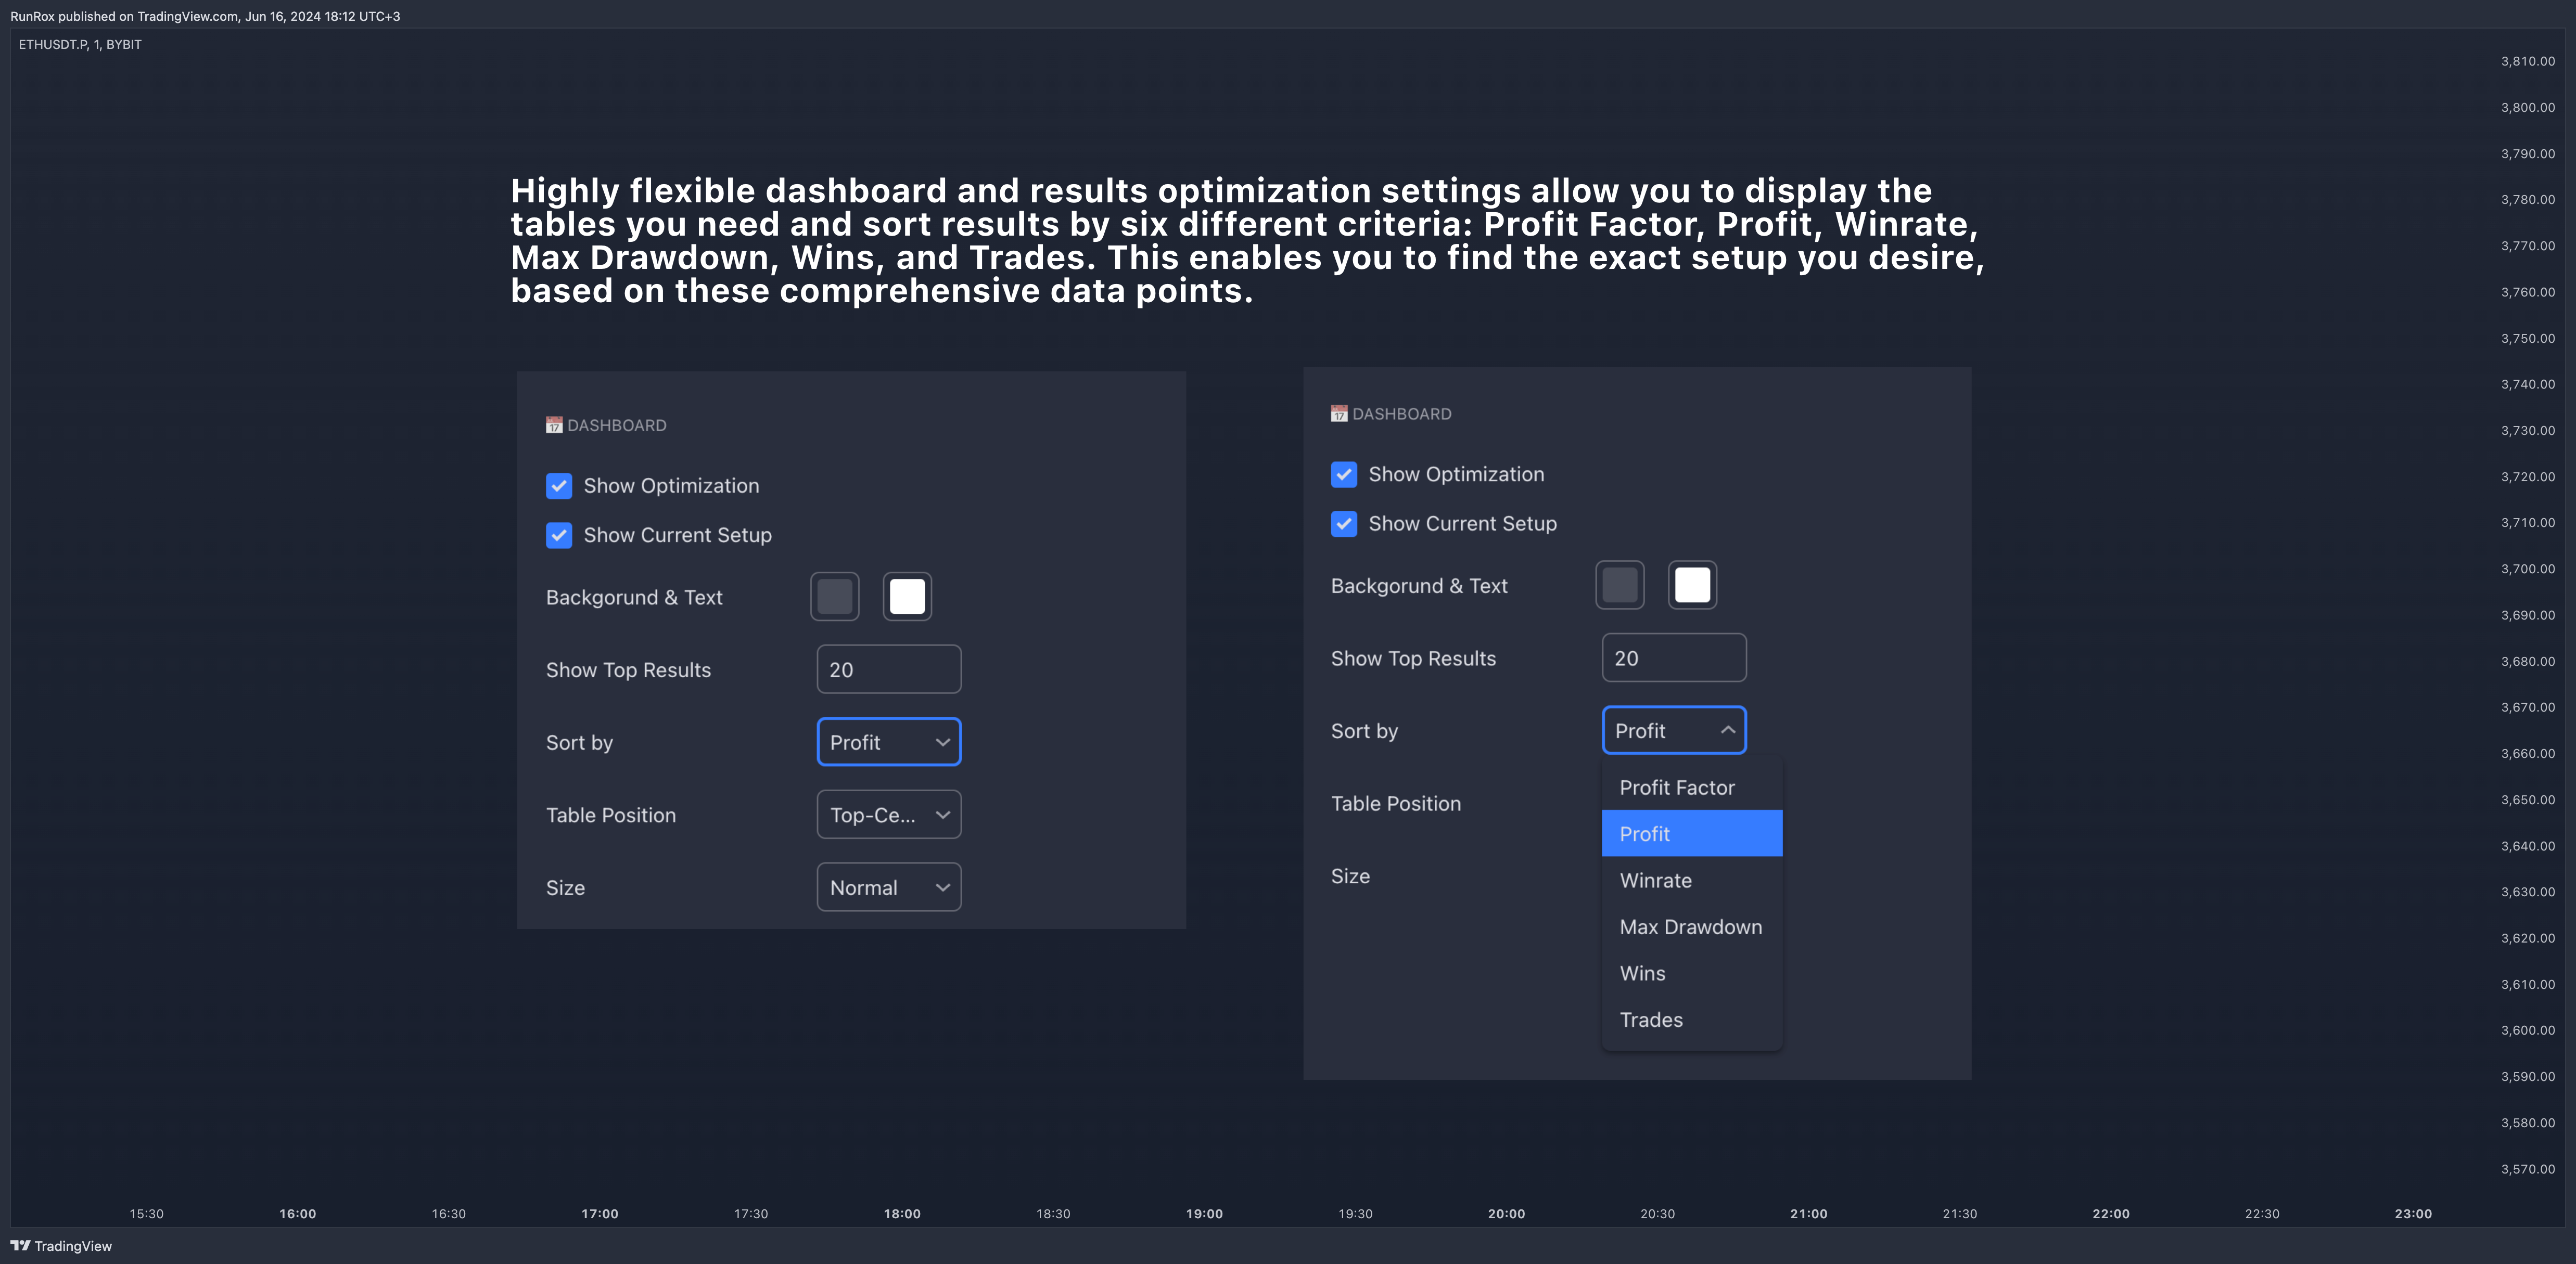Uncheck Show Optimization in left panel
The height and width of the screenshot is (1264, 2576).
point(559,486)
